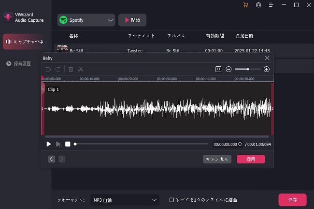Viewport: 314px width, 209px height.
Task: Stop audio playback
Action: pyautogui.click(x=68, y=144)
